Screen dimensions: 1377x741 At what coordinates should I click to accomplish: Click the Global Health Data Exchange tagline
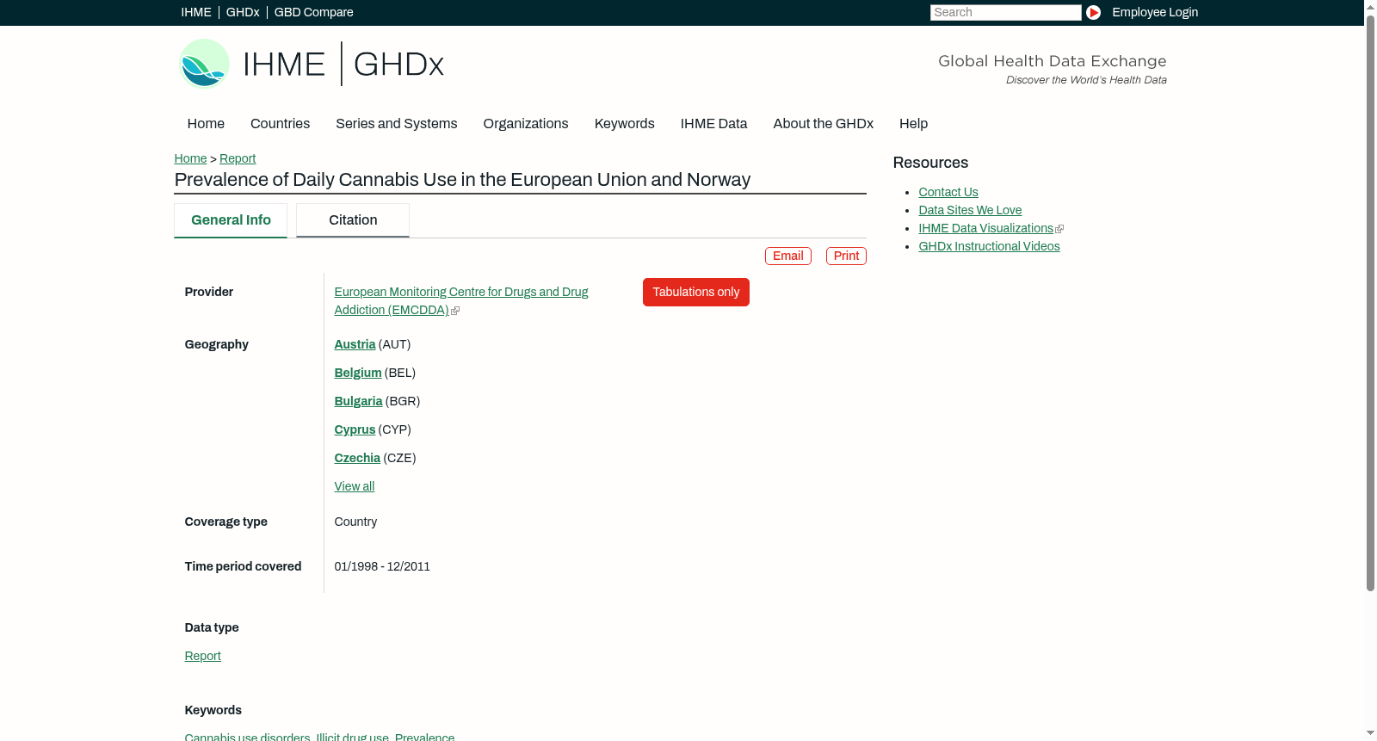point(1052,61)
